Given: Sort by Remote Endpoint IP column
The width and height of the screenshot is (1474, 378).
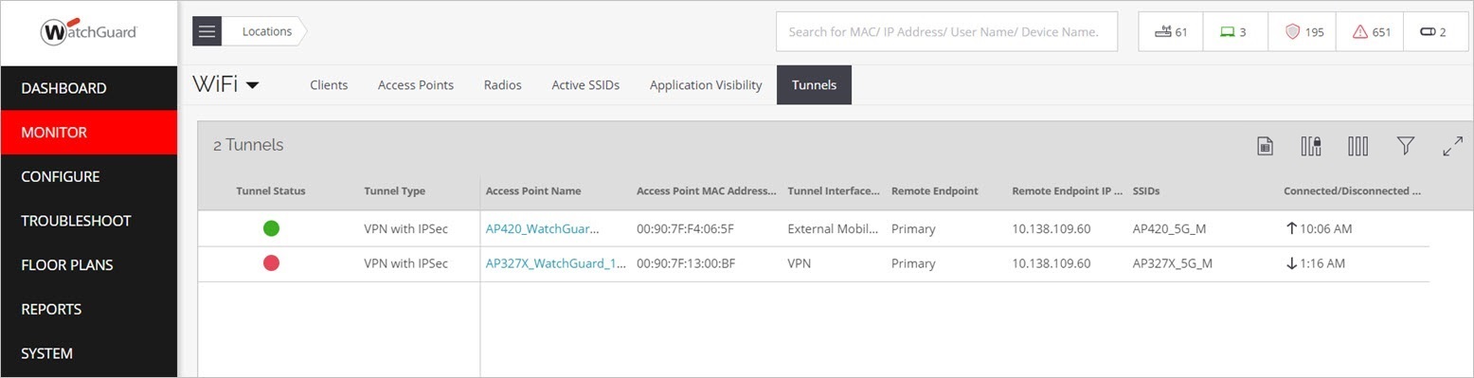Looking at the screenshot, I should coord(1067,190).
